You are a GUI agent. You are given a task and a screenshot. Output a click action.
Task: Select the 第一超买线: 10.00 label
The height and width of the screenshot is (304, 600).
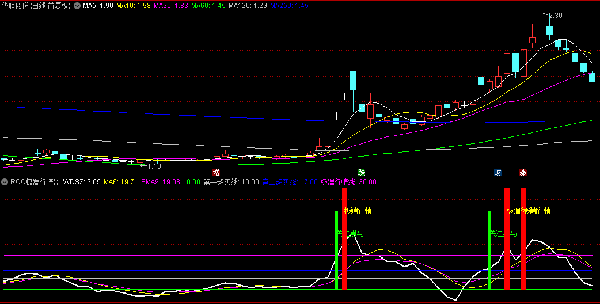pos(231,181)
